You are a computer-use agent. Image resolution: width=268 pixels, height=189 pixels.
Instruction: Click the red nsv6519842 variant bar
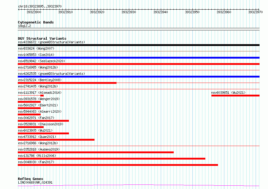tap(139, 64)
